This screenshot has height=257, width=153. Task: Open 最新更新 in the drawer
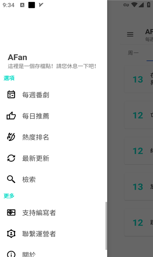click(54, 158)
